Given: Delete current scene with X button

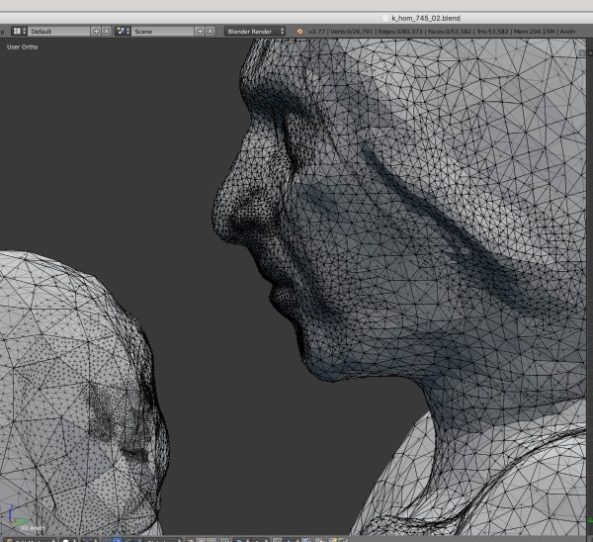Looking at the screenshot, I should [212, 32].
